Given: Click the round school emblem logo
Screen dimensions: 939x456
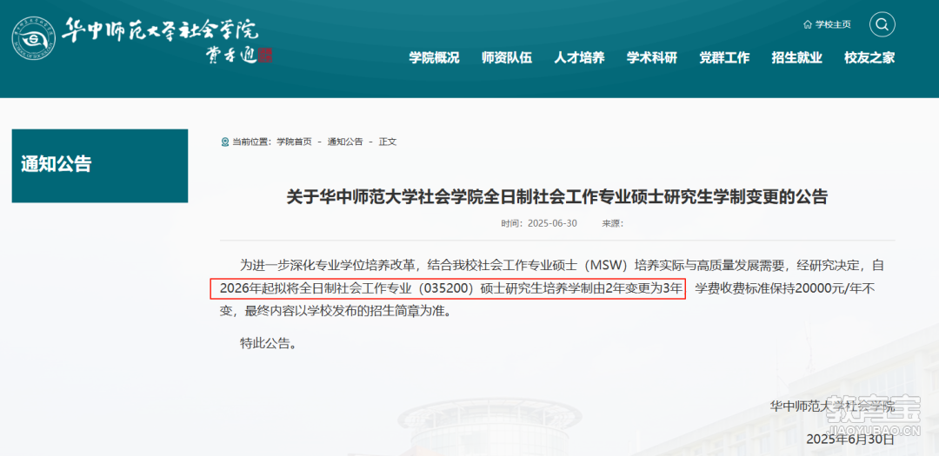Looking at the screenshot, I should [34, 39].
